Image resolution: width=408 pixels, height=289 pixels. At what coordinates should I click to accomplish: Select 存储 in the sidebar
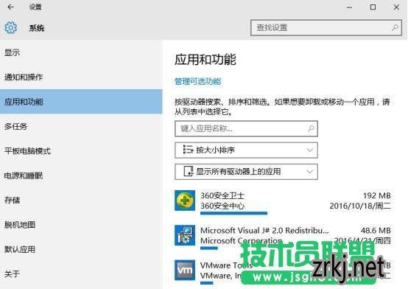81,200
